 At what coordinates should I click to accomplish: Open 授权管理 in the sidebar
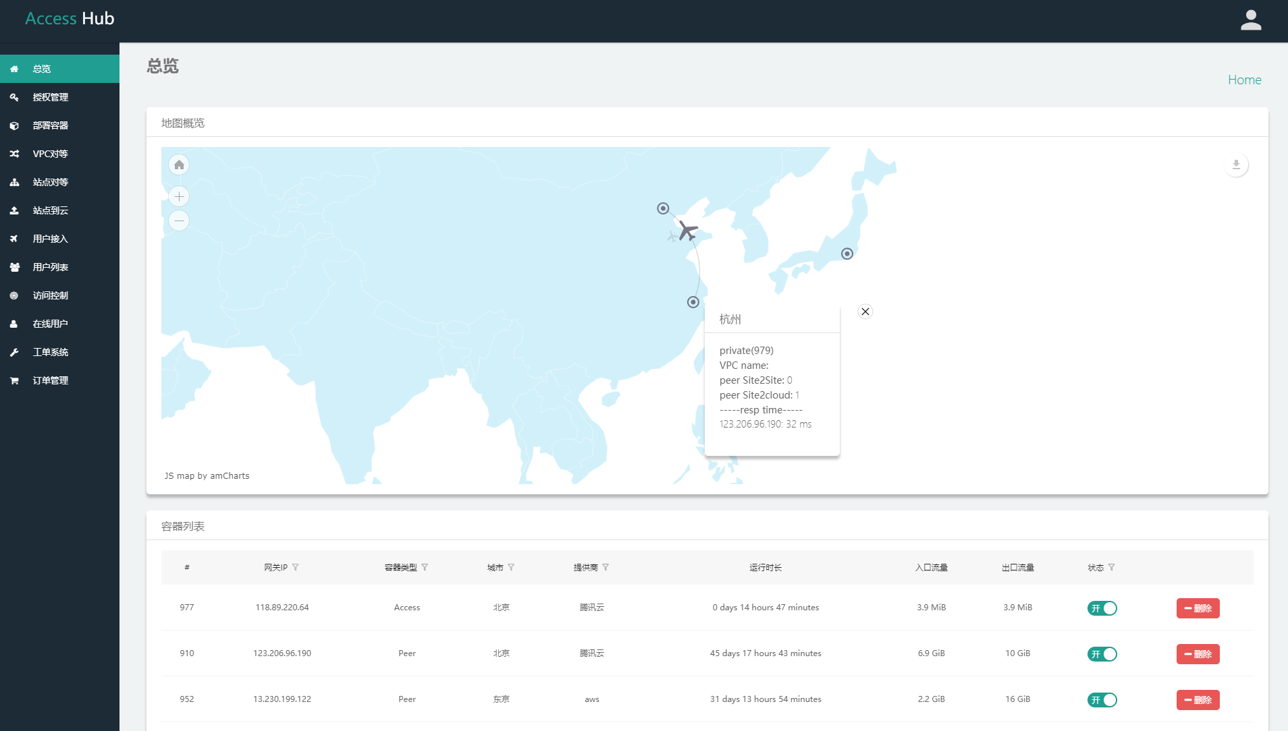[x=59, y=97]
